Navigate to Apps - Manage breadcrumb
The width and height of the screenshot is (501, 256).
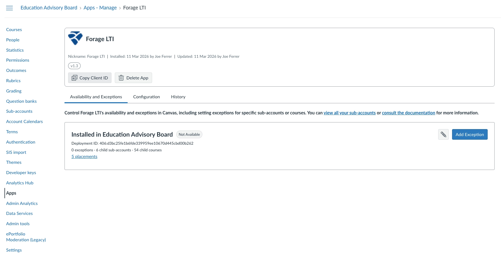tap(100, 8)
